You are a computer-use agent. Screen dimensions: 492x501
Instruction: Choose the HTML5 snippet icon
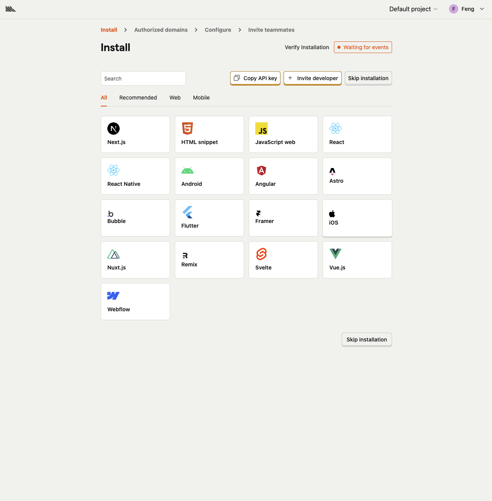188,129
